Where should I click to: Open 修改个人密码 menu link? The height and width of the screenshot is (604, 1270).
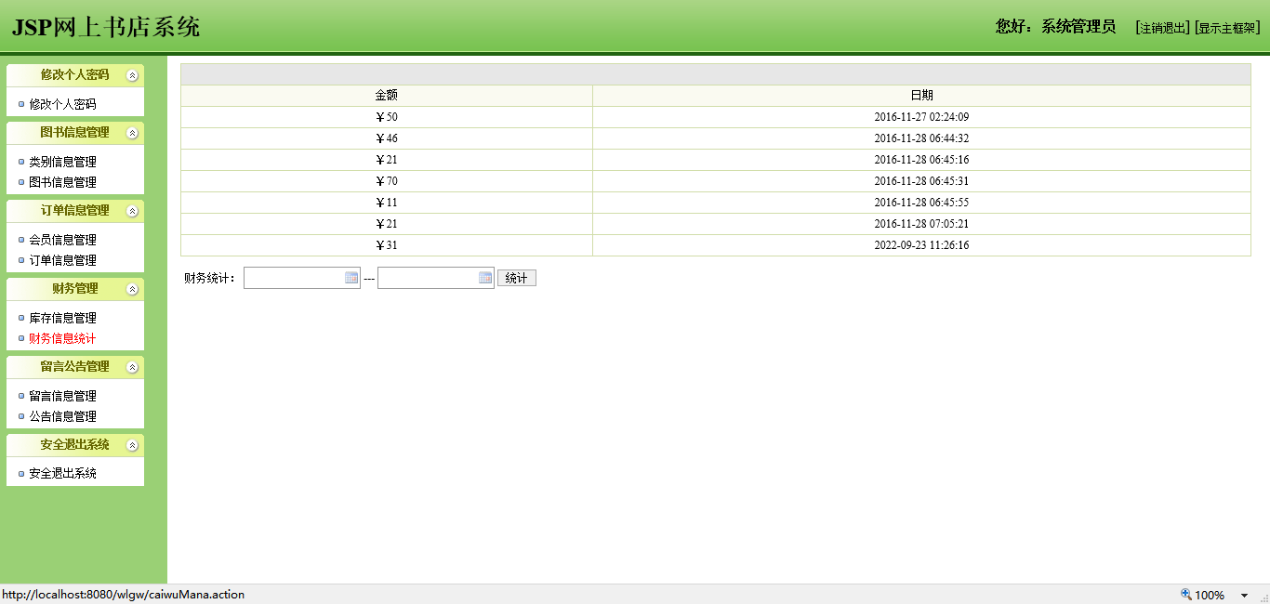62,104
